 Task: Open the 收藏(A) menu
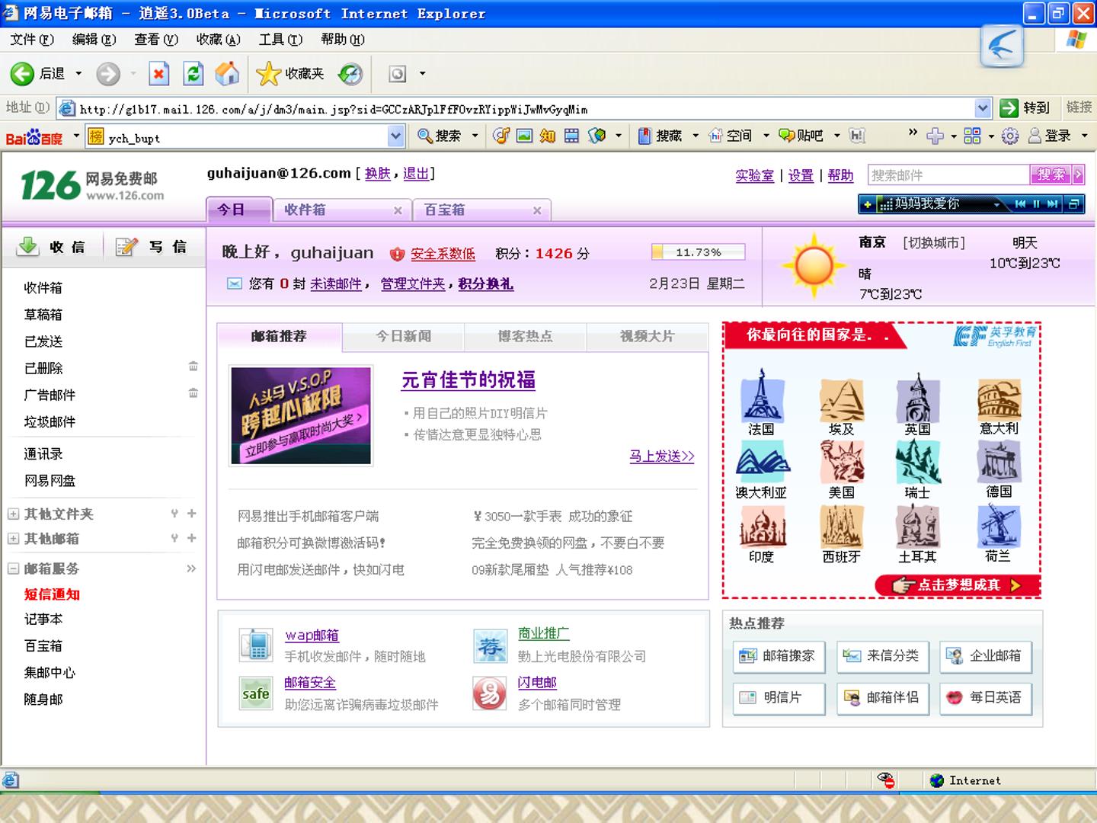tap(218, 40)
